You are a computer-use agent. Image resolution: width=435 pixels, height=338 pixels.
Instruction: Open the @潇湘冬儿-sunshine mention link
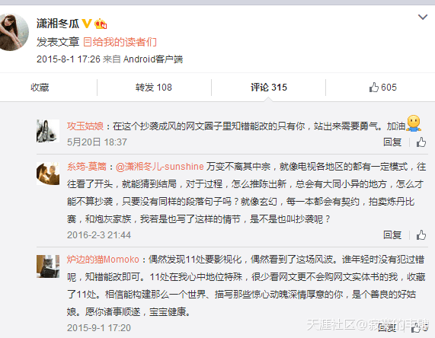tap(160, 167)
